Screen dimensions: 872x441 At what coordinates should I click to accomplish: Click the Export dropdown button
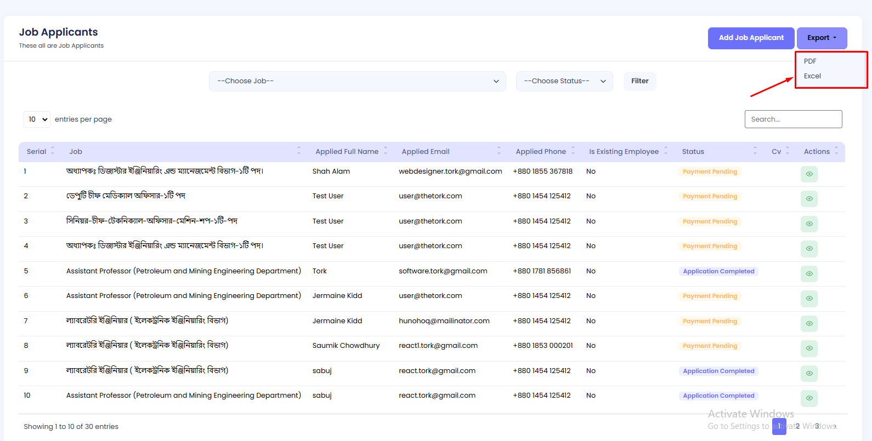click(822, 38)
